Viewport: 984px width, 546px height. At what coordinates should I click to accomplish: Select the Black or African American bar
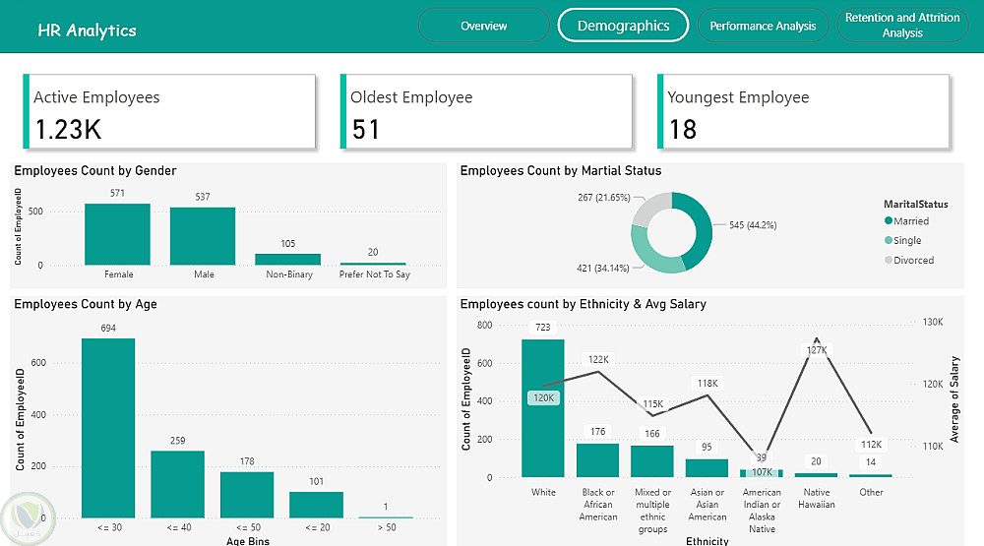(x=597, y=460)
